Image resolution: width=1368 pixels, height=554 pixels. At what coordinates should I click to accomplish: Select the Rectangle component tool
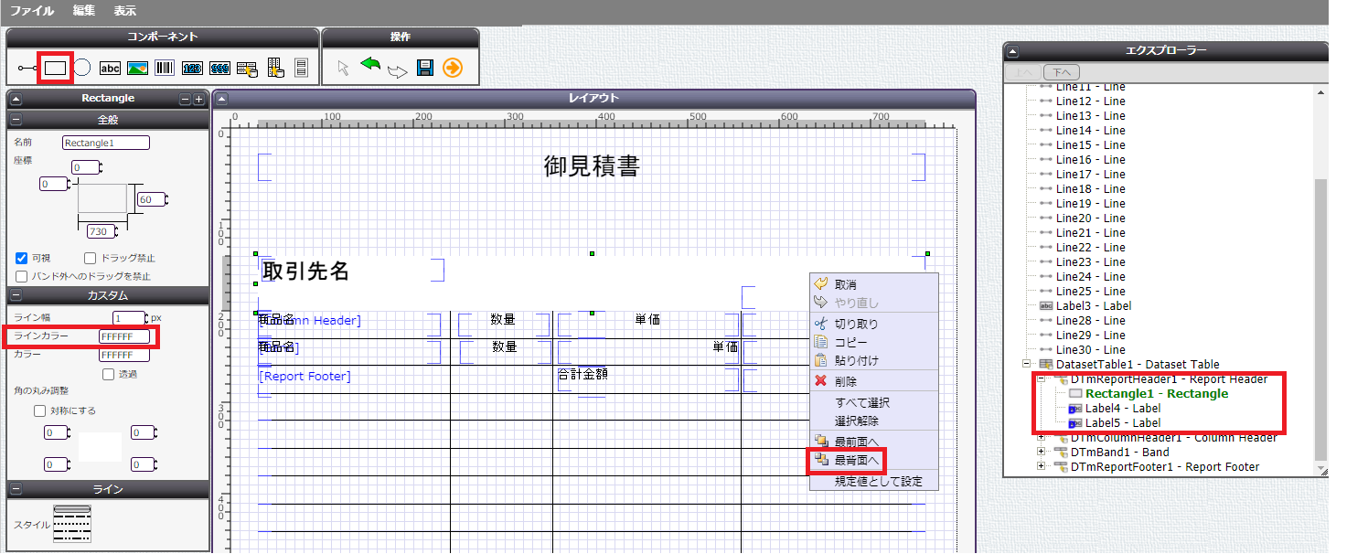click(56, 68)
